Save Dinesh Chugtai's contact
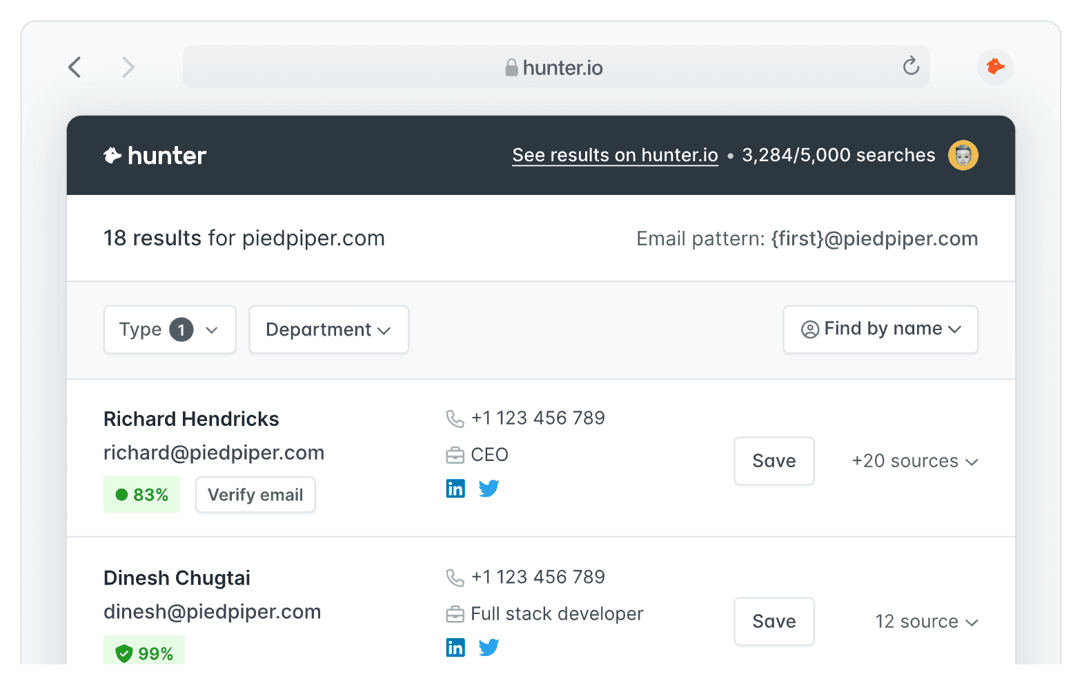The image size is (1082, 685). pyautogui.click(x=774, y=622)
